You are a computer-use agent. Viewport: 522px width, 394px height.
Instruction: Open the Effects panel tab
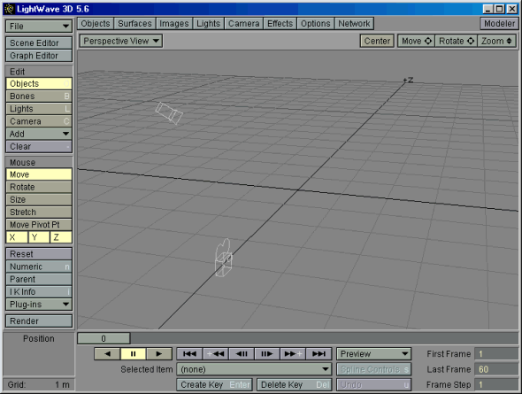pos(280,24)
